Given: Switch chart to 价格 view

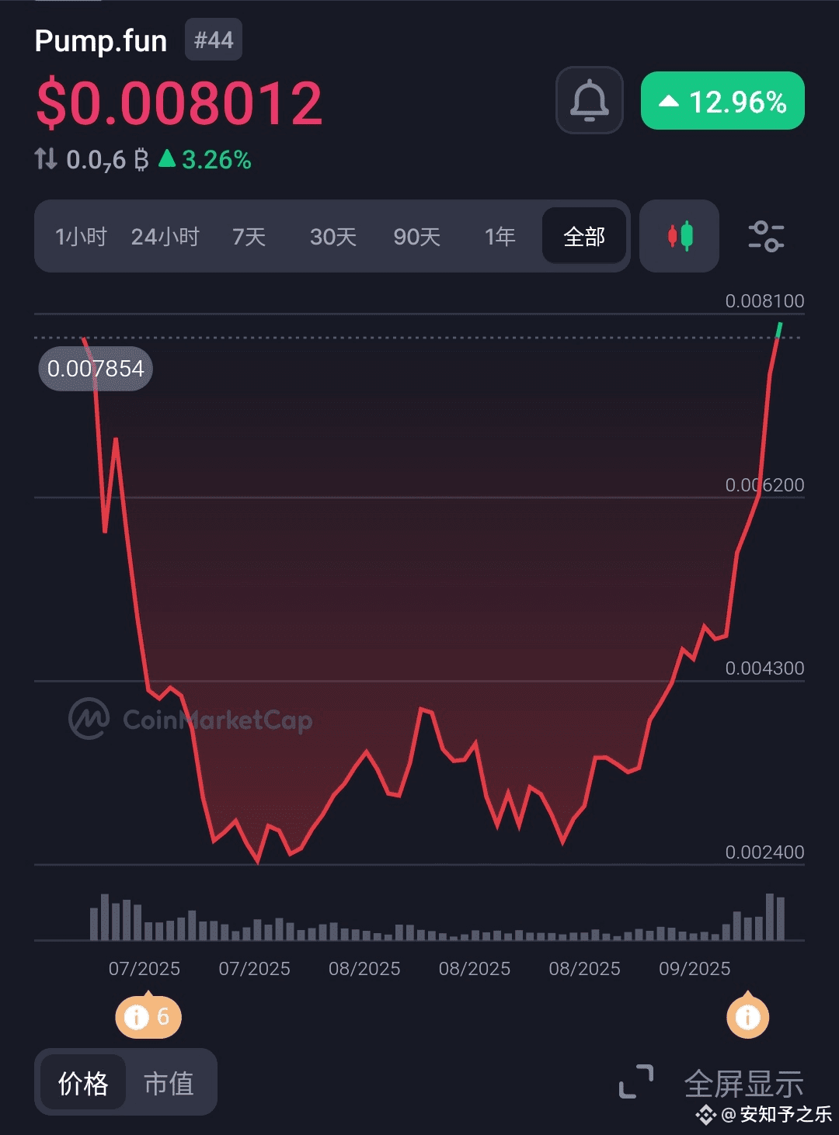Looking at the screenshot, I should [83, 1083].
